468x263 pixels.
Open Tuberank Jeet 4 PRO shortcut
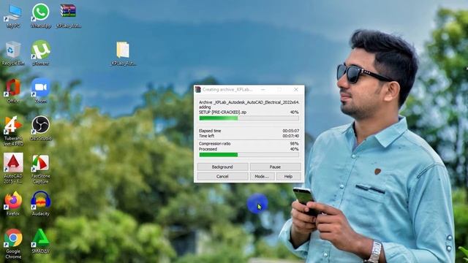(13, 131)
